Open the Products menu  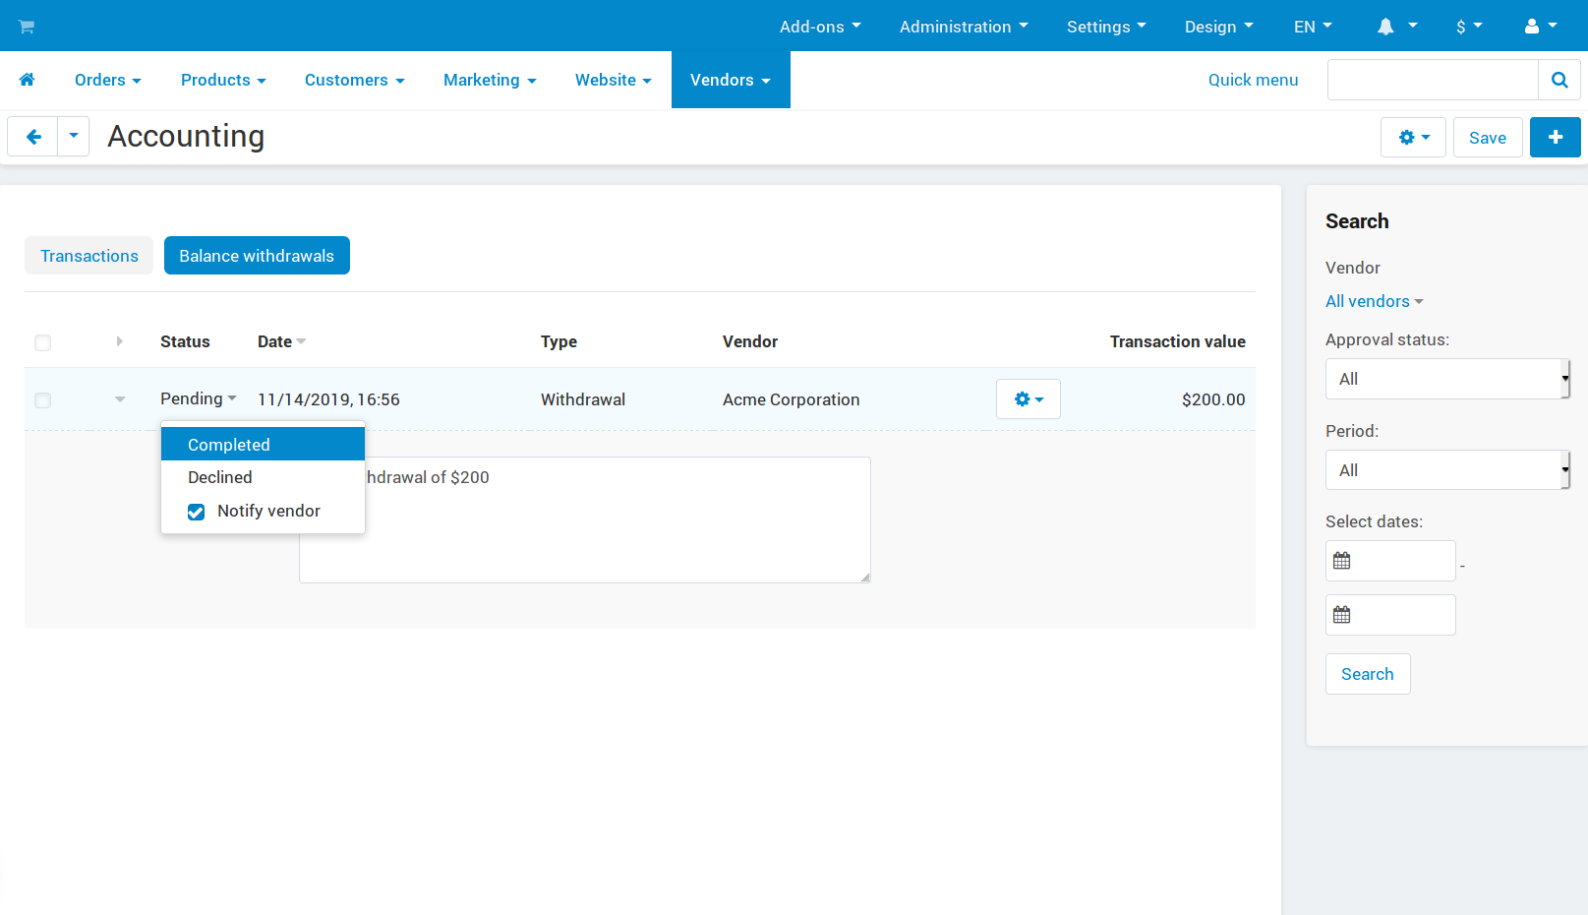point(223,80)
